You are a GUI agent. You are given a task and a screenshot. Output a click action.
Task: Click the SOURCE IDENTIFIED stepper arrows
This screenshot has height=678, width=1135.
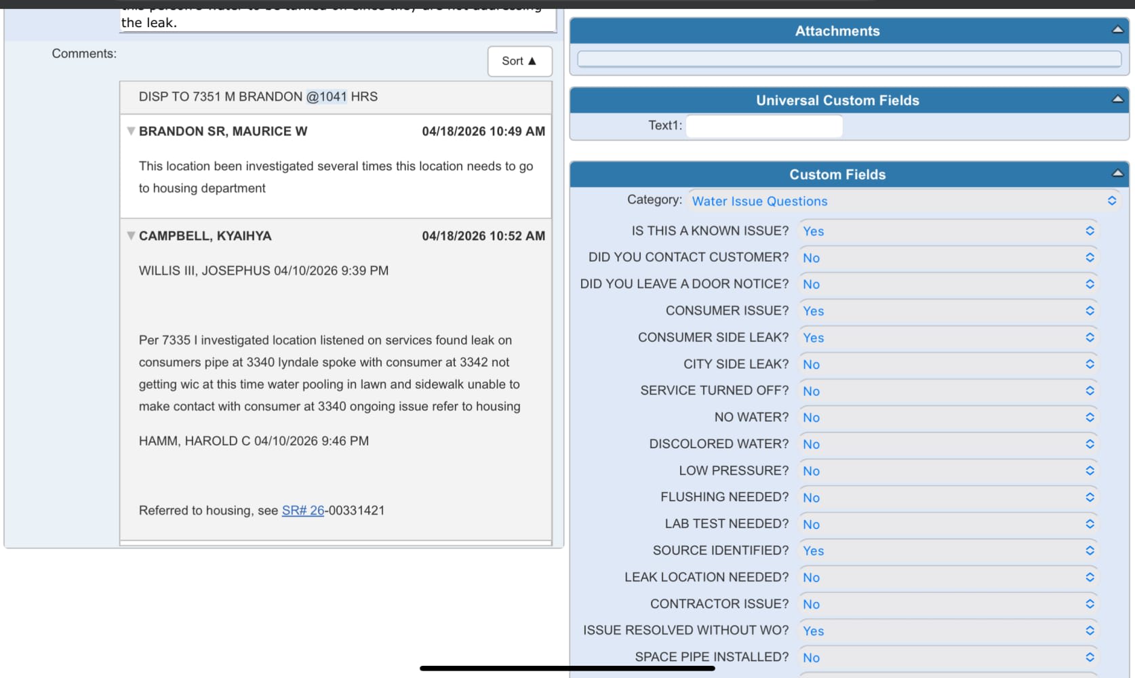[x=1090, y=551]
